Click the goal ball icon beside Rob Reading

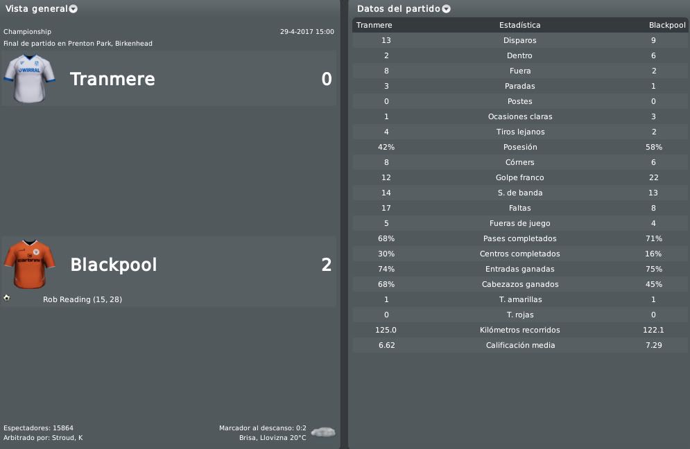(x=7, y=298)
